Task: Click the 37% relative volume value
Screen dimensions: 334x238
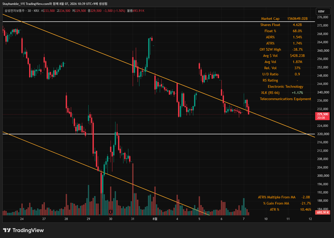Action: coord(297,68)
